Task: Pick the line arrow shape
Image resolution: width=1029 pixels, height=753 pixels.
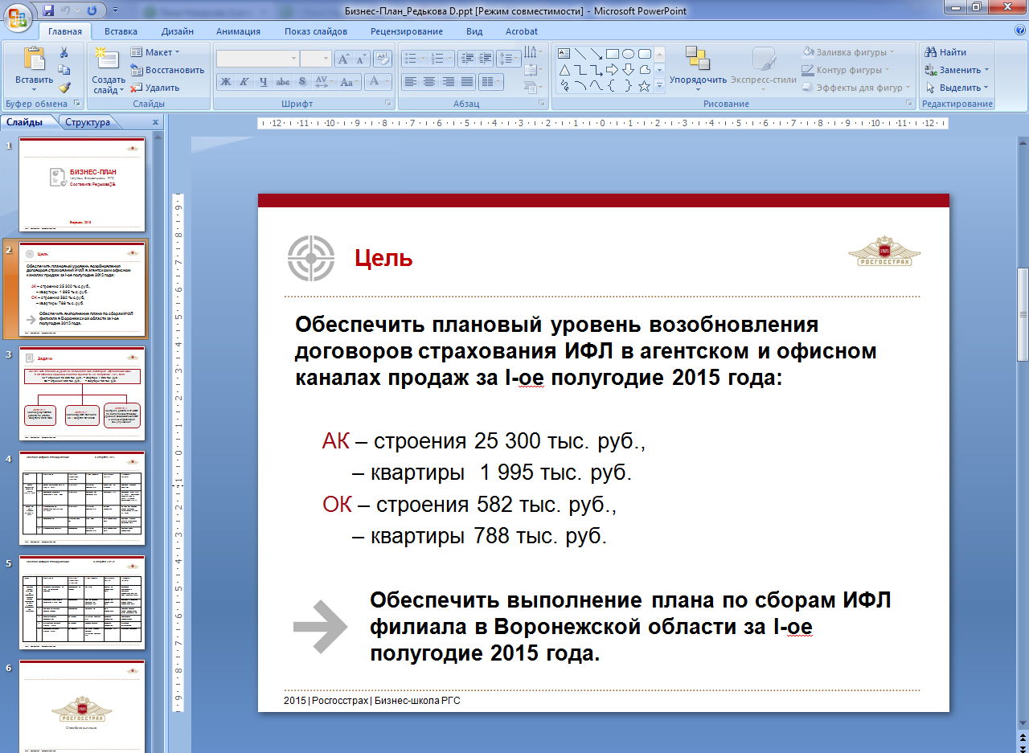Action: [596, 54]
